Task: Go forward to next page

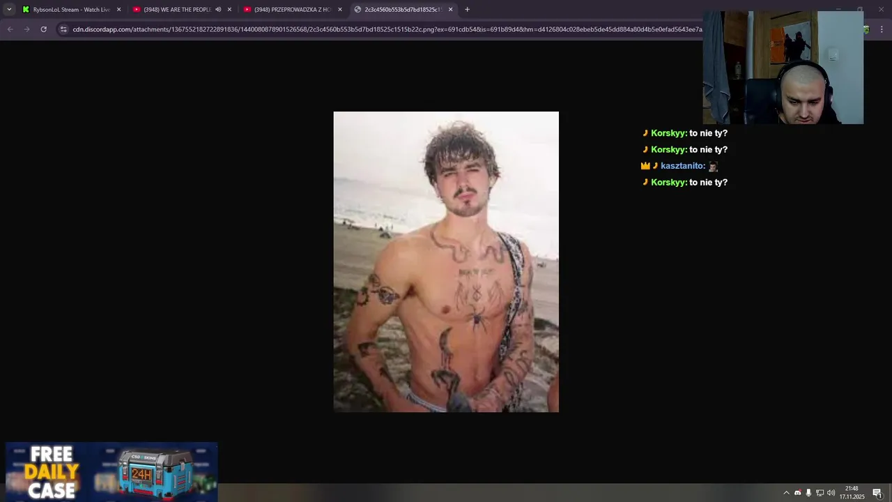Action: (x=26, y=29)
